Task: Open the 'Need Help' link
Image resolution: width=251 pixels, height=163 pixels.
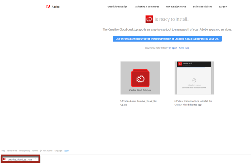Action: pos(184,48)
